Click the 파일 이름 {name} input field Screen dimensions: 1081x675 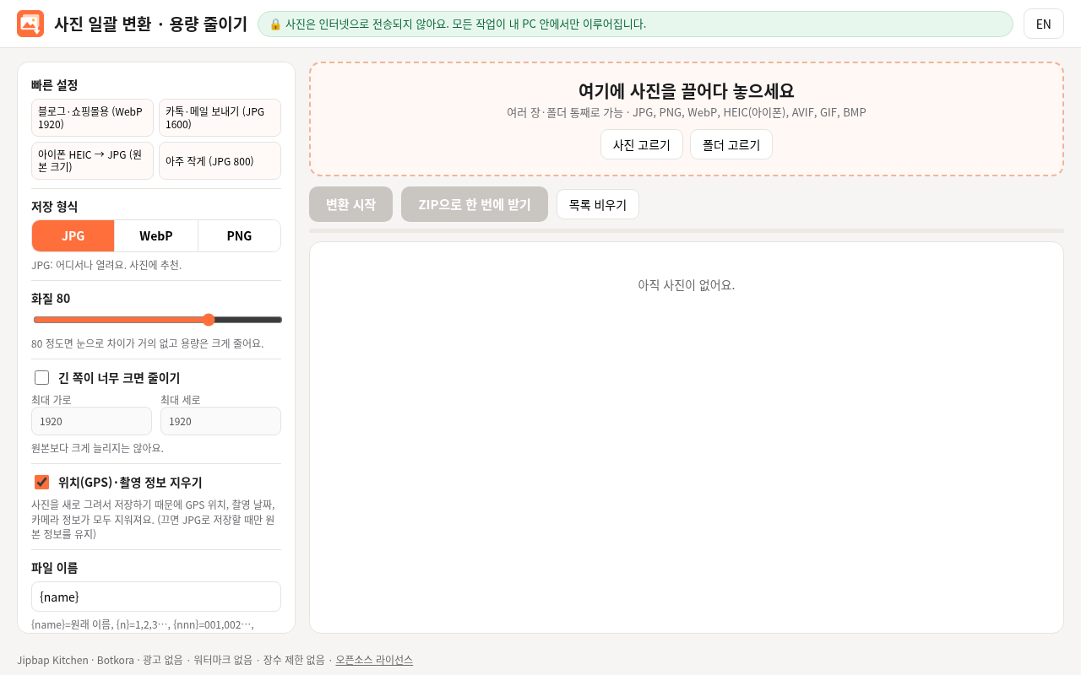(156, 597)
